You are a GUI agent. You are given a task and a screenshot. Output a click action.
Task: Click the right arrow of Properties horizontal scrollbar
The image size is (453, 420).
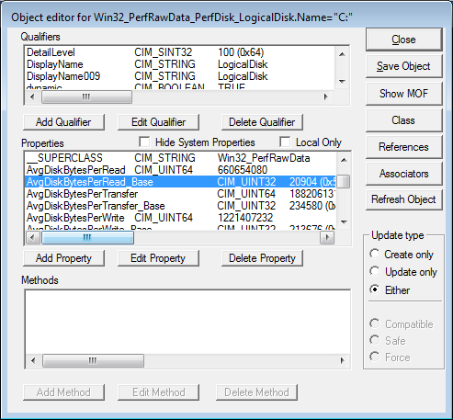point(327,237)
